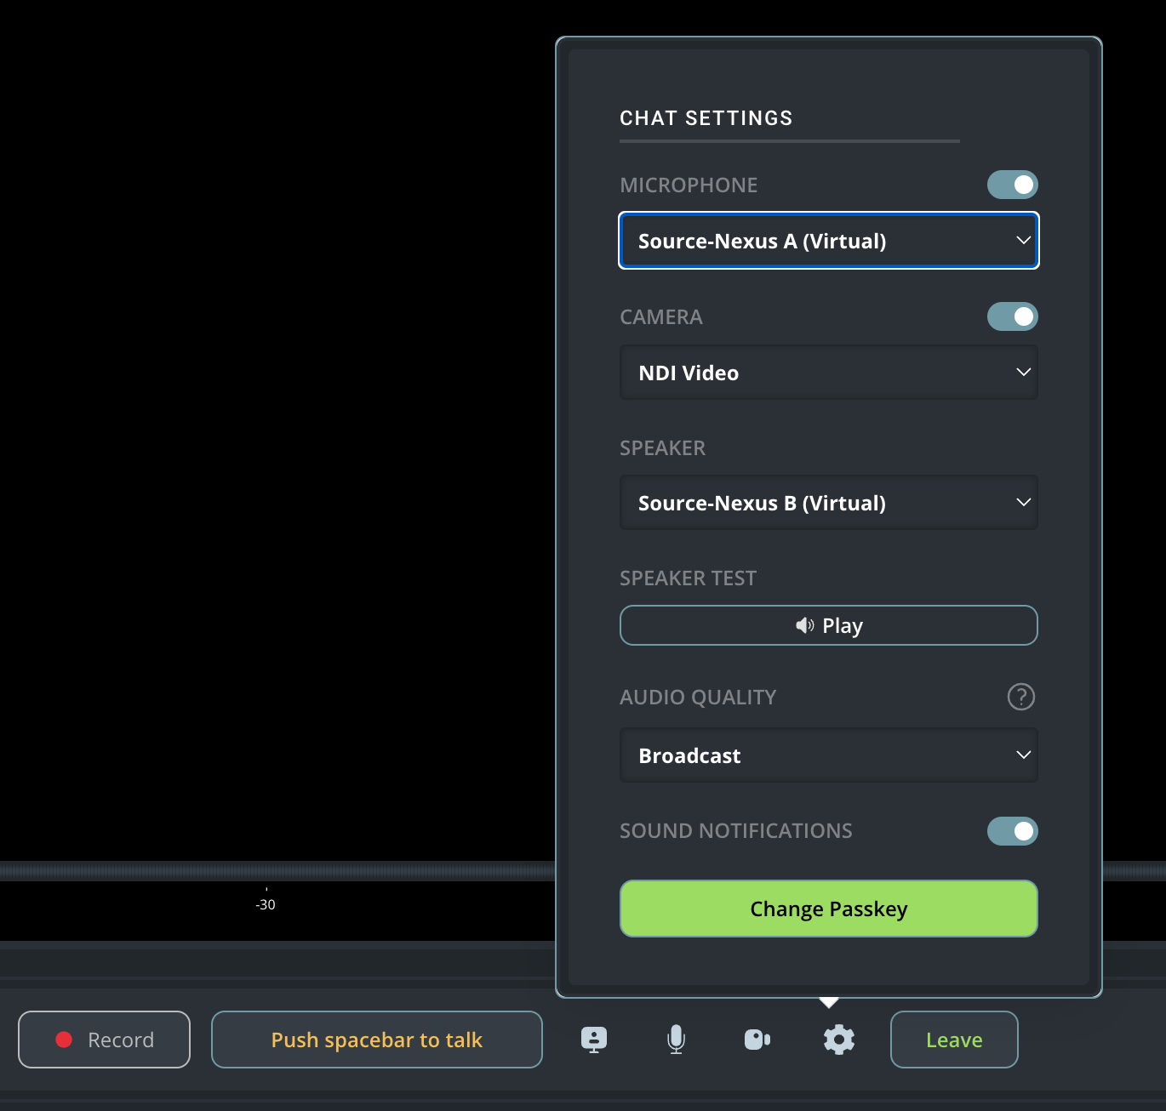This screenshot has height=1111, width=1166.
Task: Click the video camera icon in bottom toolbar
Action: coord(757,1040)
